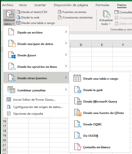
Task: Open the Obtener datos dropdown label
Action: point(9,22)
